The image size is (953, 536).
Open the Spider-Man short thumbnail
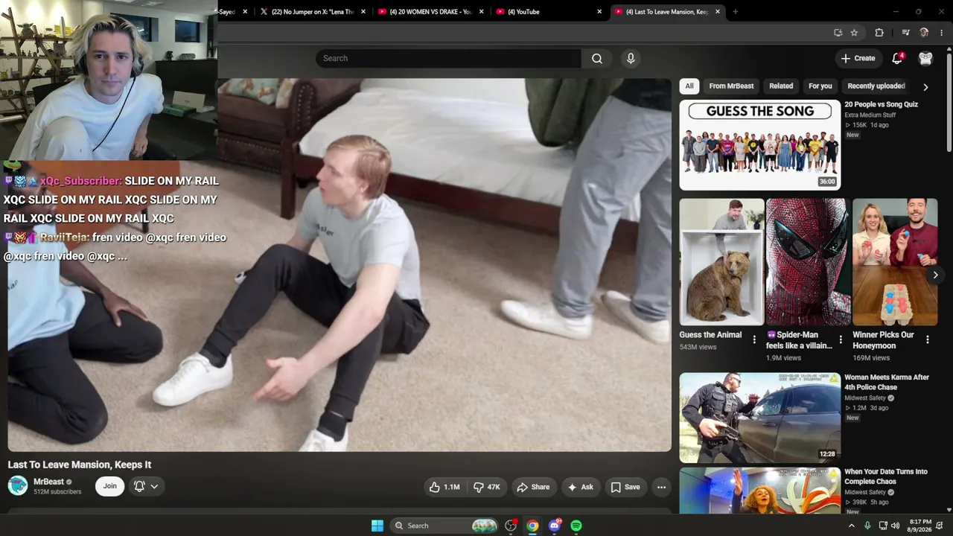click(808, 262)
